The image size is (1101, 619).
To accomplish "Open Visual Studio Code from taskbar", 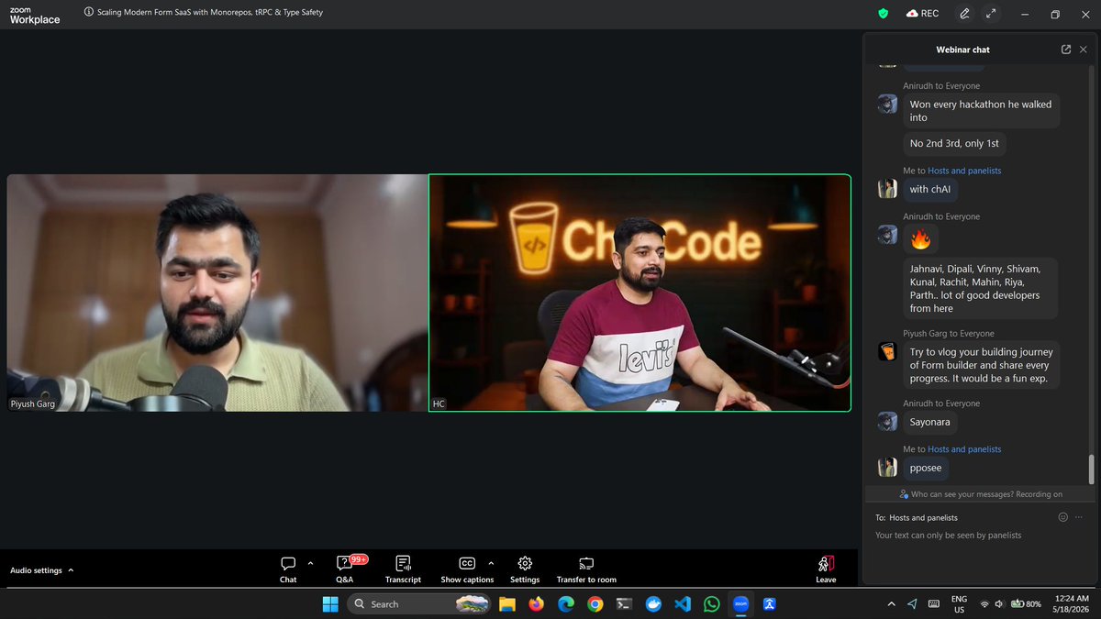I will point(682,603).
